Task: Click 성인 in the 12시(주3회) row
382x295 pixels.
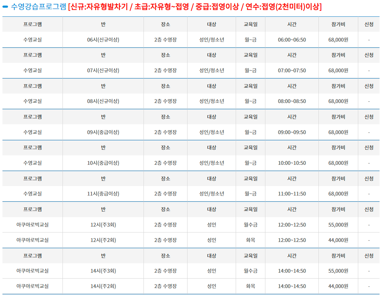Action: [x=212, y=225]
